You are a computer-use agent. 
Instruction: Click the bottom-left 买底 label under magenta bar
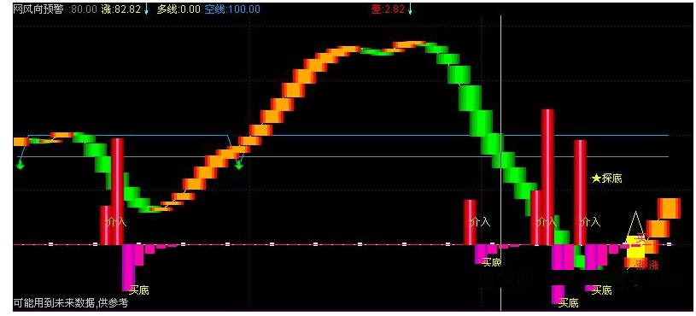click(139, 290)
